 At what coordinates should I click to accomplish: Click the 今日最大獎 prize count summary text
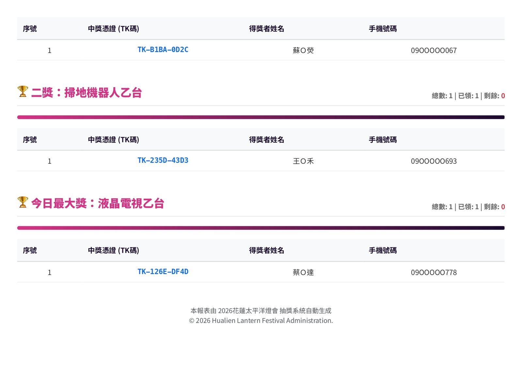pyautogui.click(x=468, y=207)
